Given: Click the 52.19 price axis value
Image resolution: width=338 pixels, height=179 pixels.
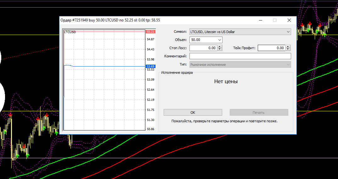Looking at the screenshot, I should pos(150,100).
